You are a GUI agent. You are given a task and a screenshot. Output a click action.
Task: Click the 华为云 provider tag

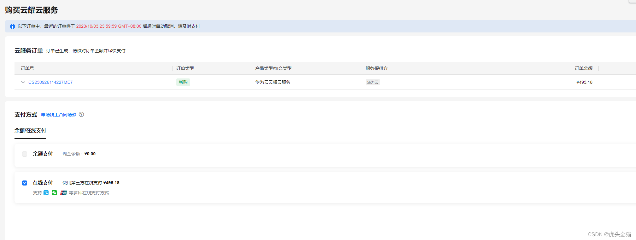point(372,82)
